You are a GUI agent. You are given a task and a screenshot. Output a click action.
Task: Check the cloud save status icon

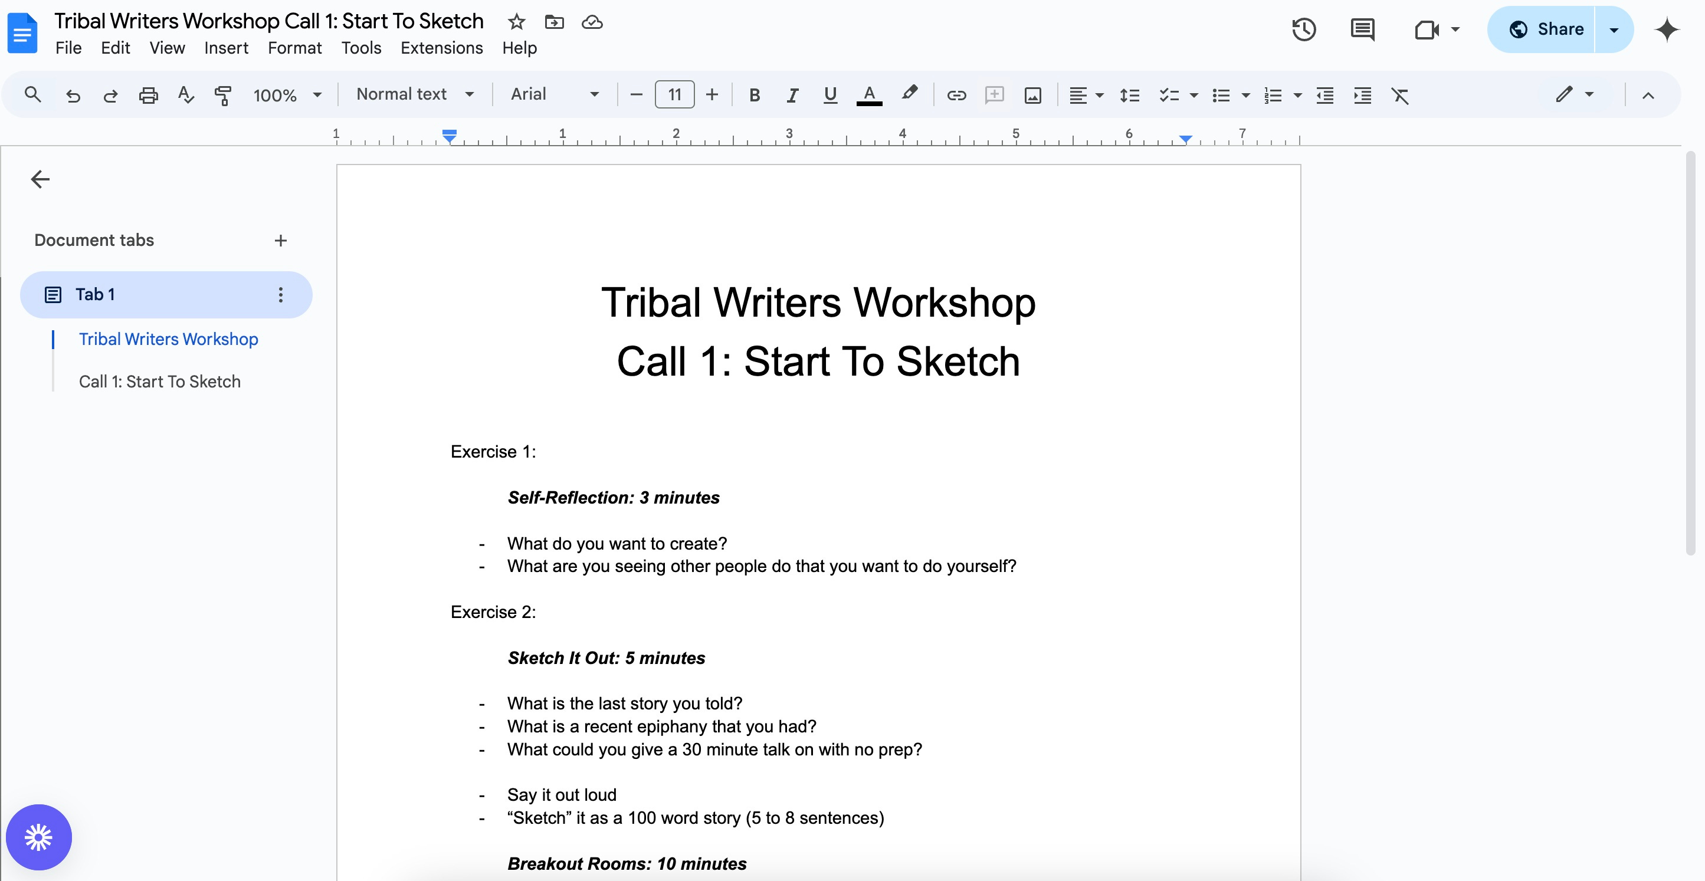592,22
